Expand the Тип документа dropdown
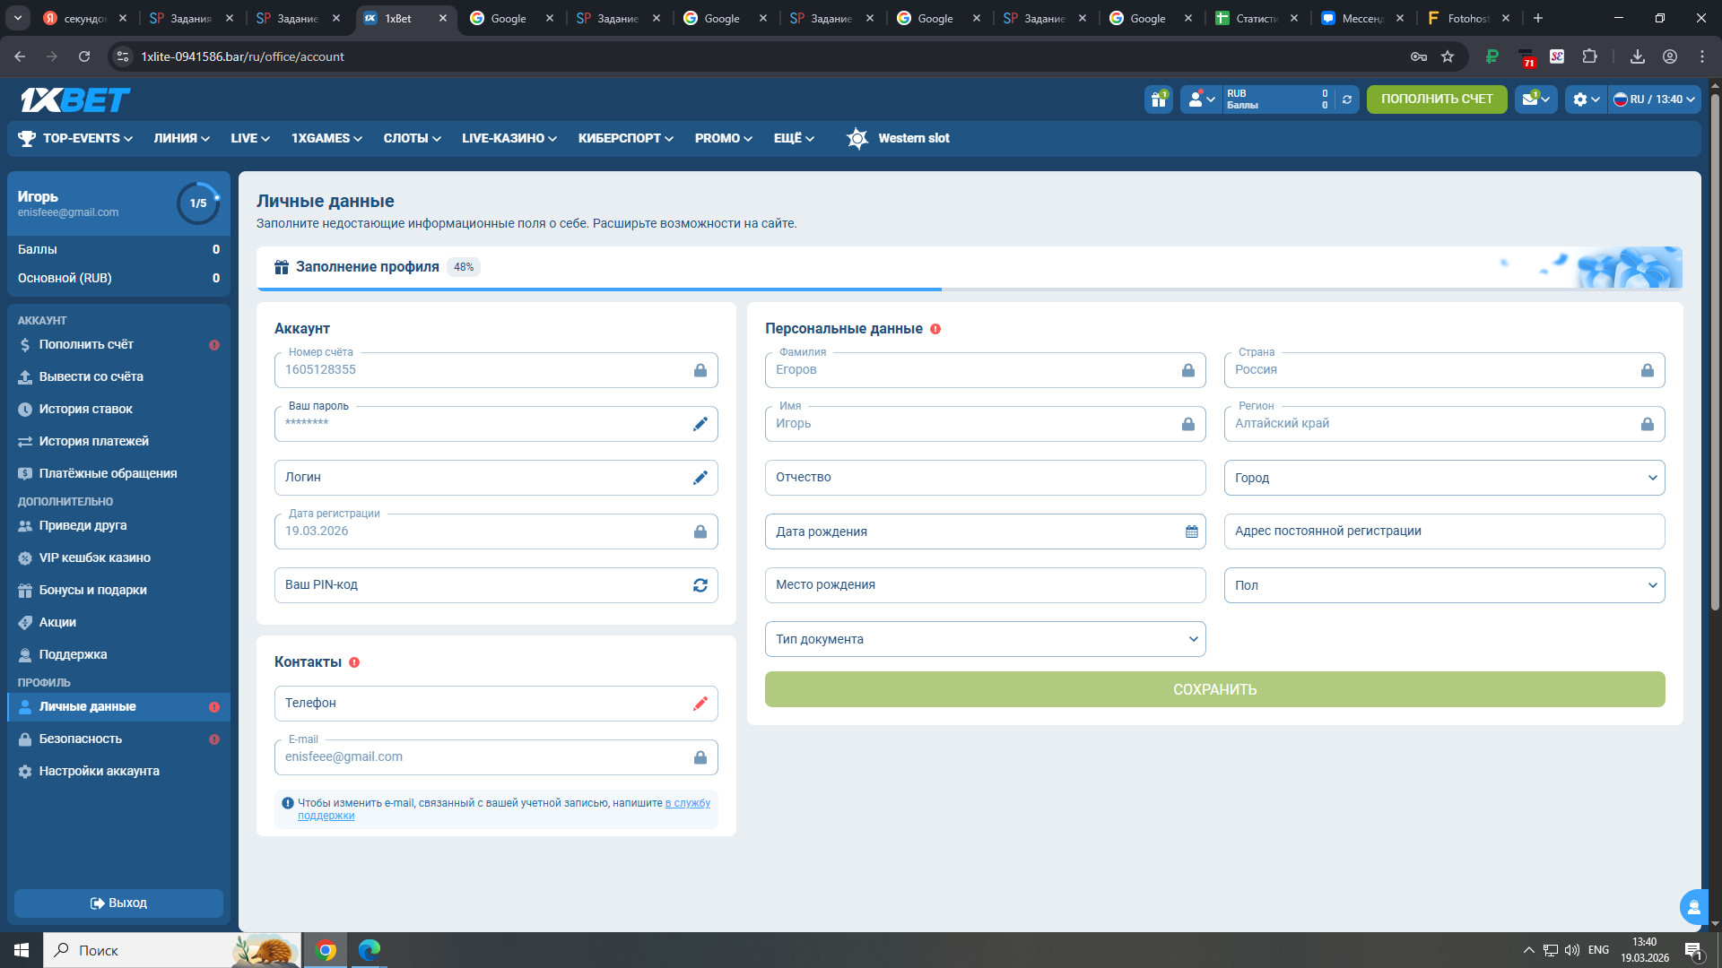Viewport: 1722px width, 968px height. (984, 639)
